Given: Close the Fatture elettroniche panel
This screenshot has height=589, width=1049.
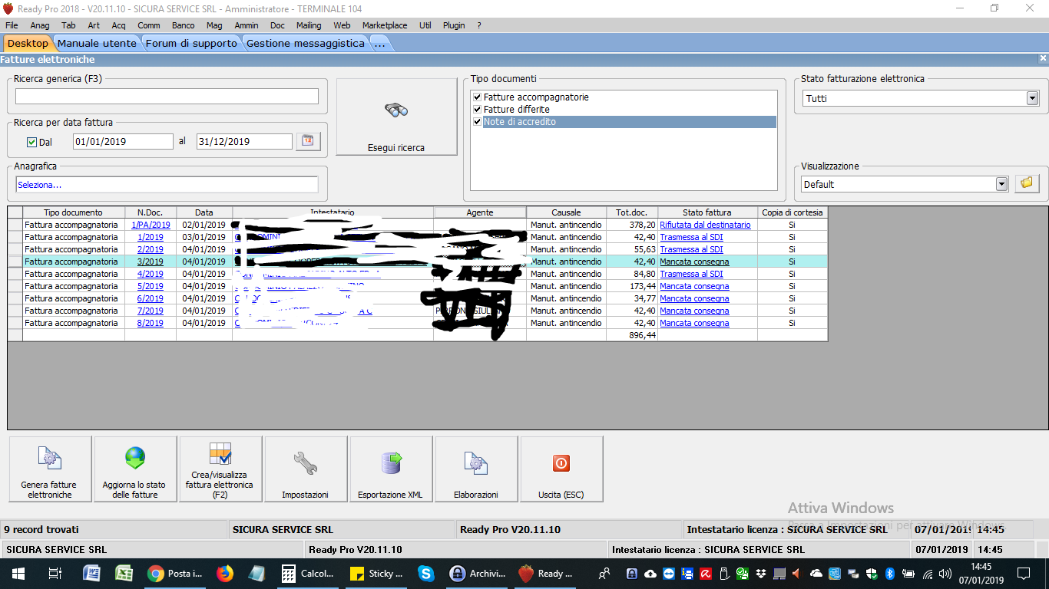Looking at the screenshot, I should (x=1043, y=58).
